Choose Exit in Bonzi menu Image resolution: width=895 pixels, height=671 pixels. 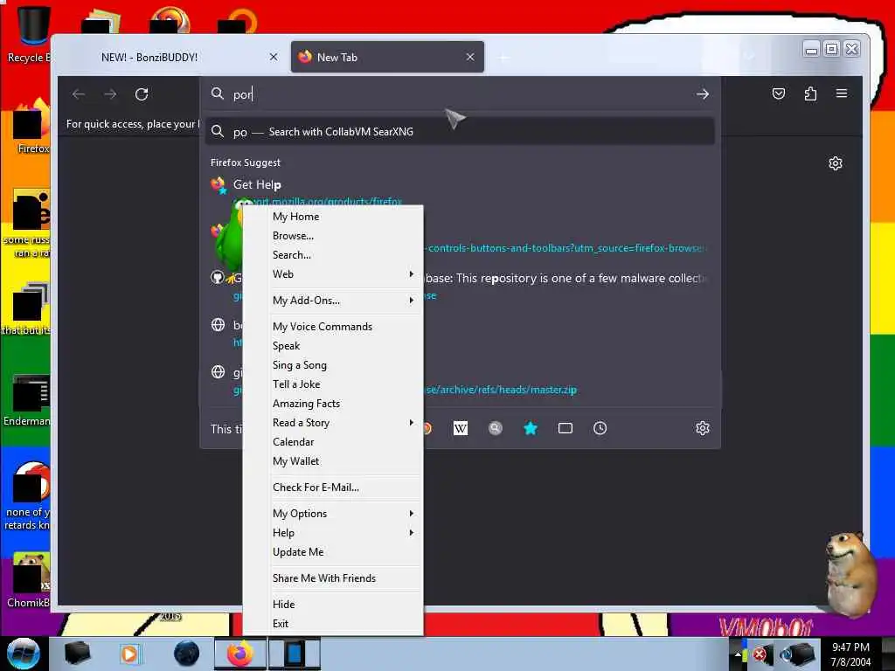pyautogui.click(x=333, y=624)
